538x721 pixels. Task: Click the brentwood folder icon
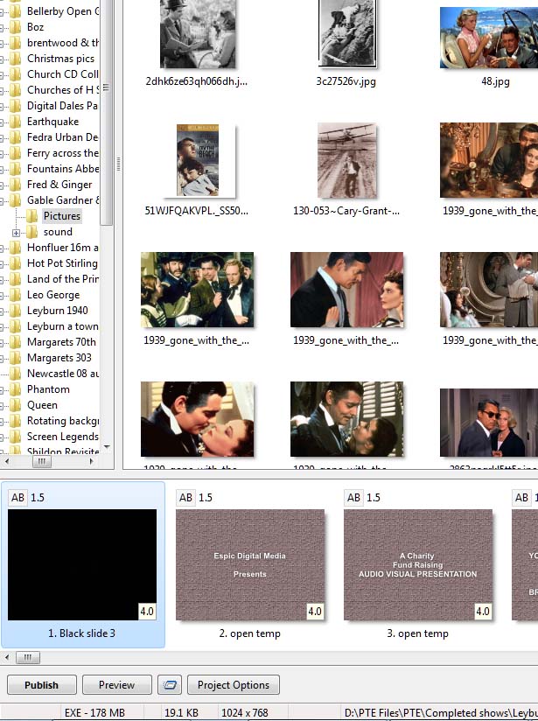click(x=15, y=43)
